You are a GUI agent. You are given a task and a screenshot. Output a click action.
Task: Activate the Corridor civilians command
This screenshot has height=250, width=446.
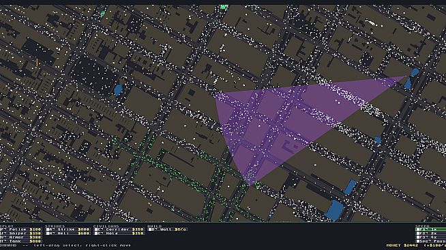pyautogui.click(x=119, y=230)
